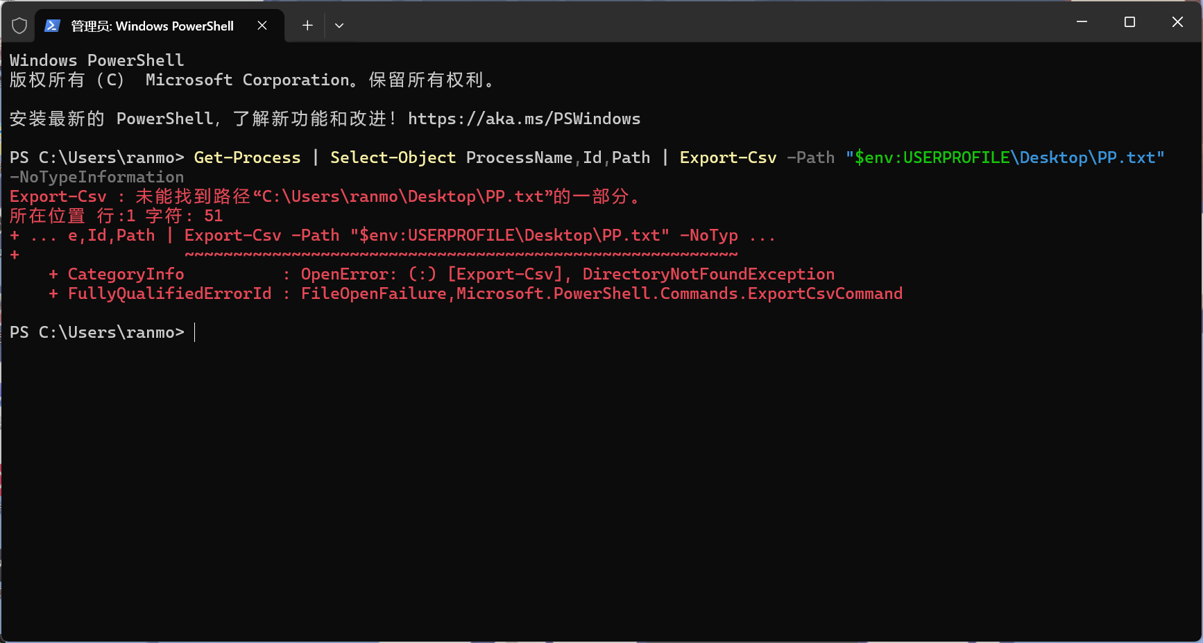Click the administrator shield icon in title bar

(19, 26)
